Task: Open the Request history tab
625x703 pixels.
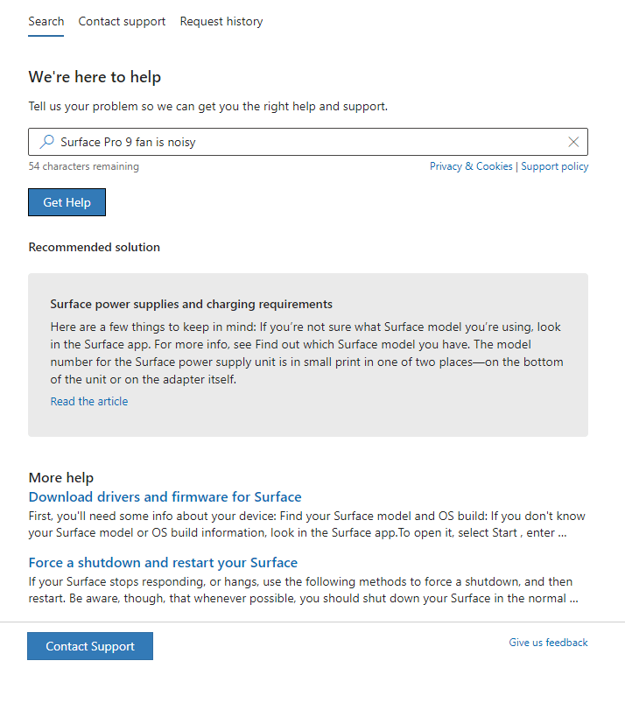Action: (x=221, y=21)
